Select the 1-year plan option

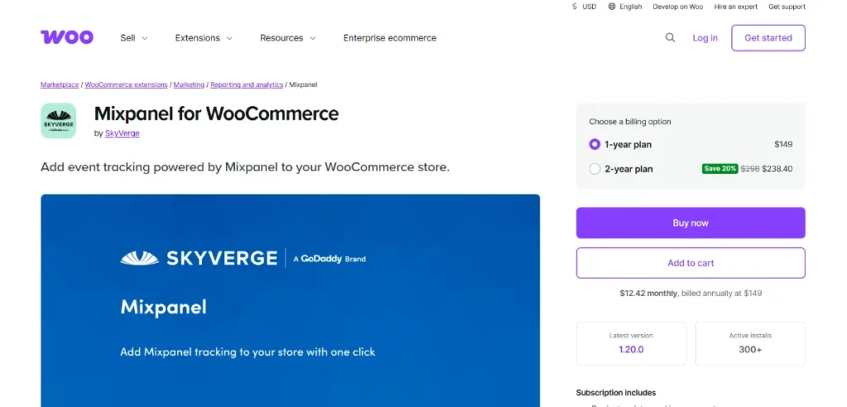pos(595,144)
